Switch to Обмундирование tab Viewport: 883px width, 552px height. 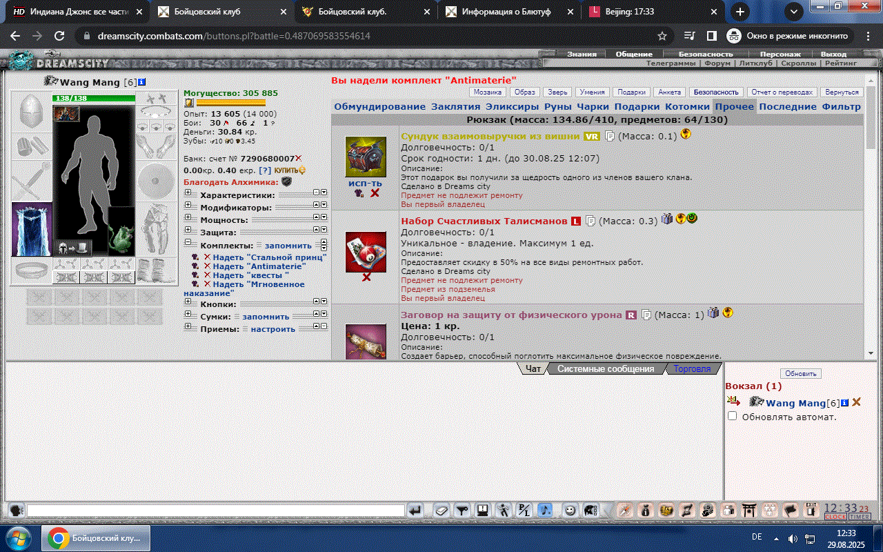click(x=380, y=106)
